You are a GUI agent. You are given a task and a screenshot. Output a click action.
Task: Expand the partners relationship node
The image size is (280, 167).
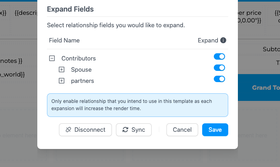tap(61, 81)
